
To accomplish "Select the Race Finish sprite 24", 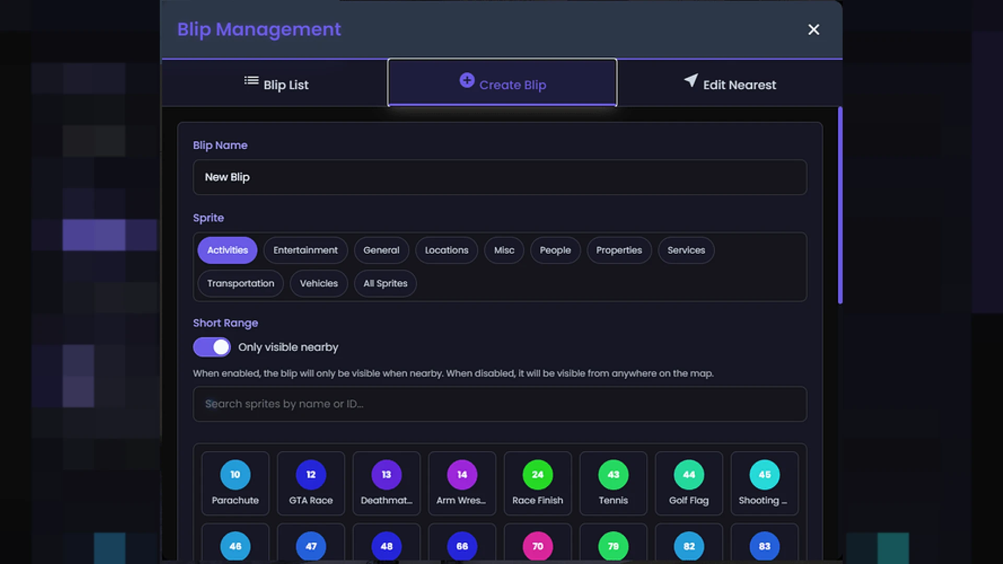I will point(538,483).
